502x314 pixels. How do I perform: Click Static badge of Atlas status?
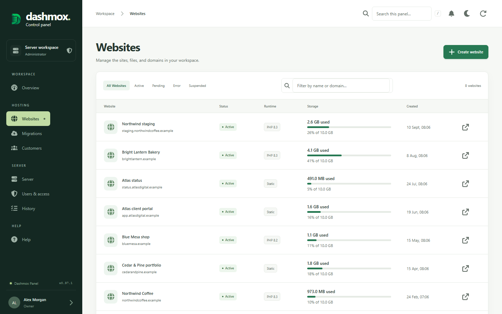point(271,184)
